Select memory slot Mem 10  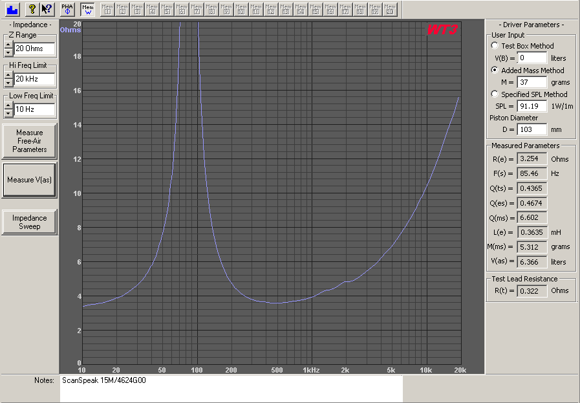click(x=241, y=9)
